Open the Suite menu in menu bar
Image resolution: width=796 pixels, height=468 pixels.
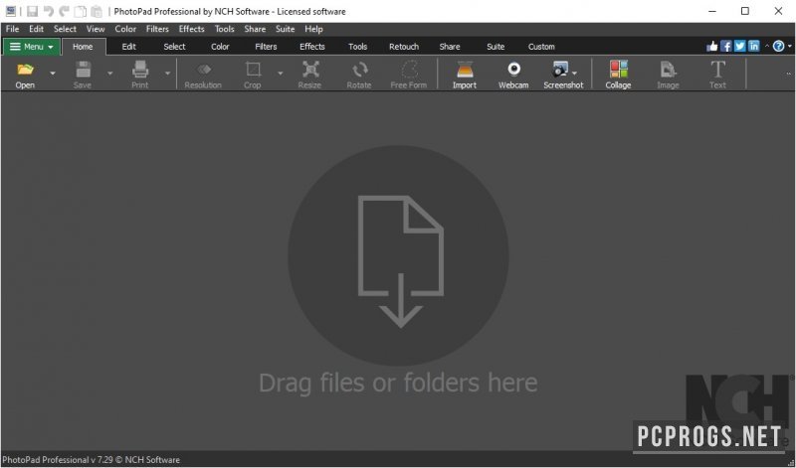[x=286, y=29]
